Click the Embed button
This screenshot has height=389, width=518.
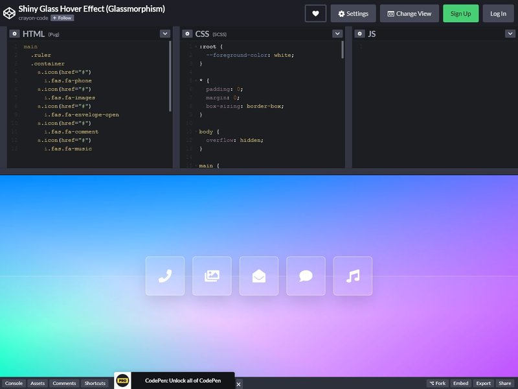coord(461,383)
